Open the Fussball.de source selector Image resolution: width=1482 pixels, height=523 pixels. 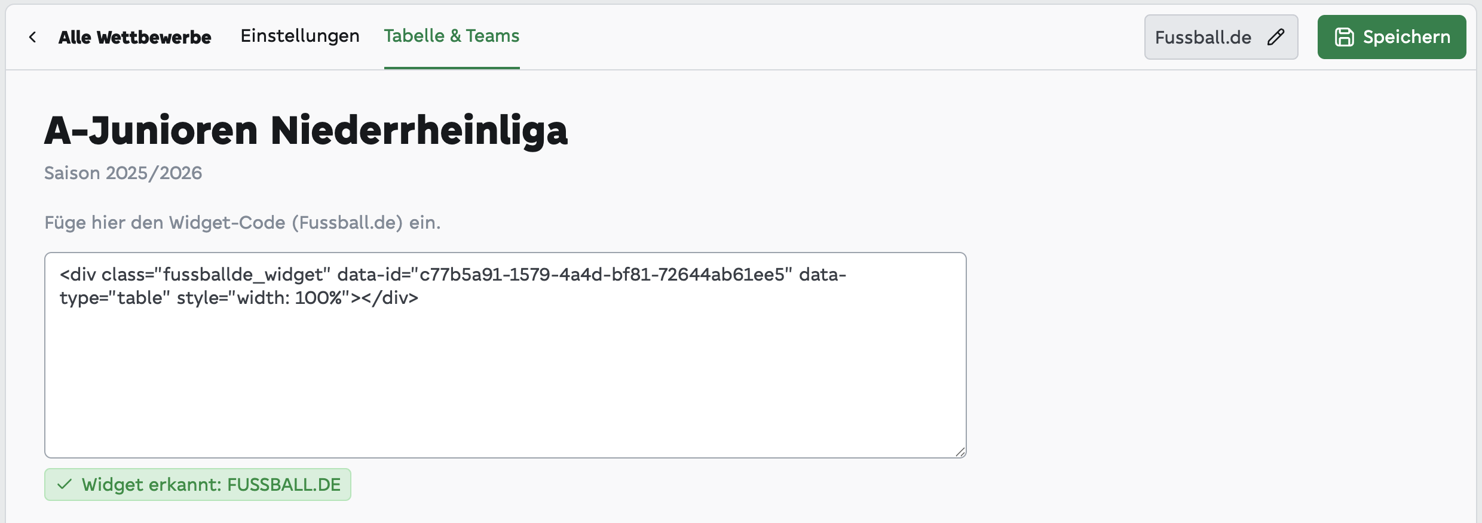coord(1221,37)
